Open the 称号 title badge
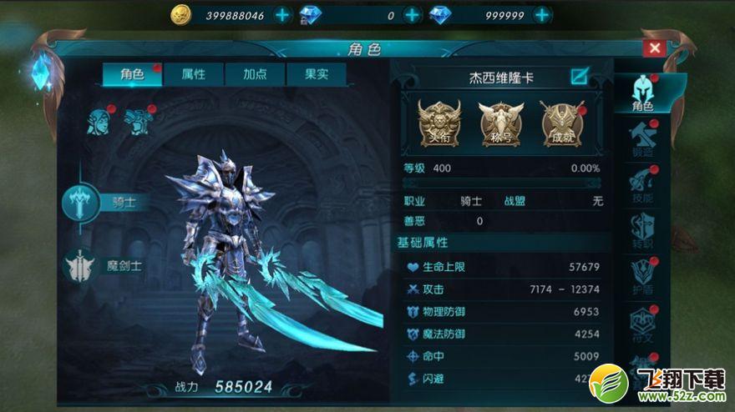 [500, 123]
